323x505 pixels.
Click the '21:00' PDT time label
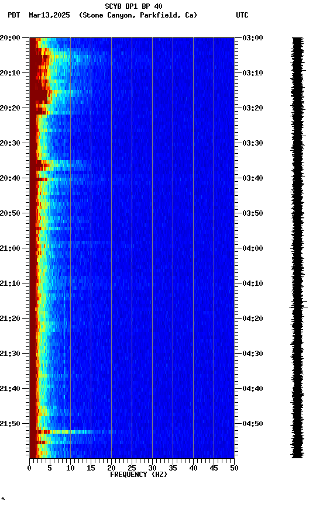point(10,248)
